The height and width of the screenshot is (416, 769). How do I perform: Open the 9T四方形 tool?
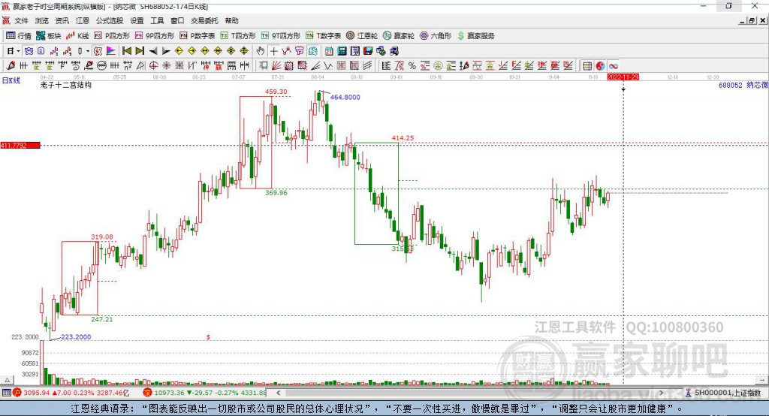click(x=281, y=36)
